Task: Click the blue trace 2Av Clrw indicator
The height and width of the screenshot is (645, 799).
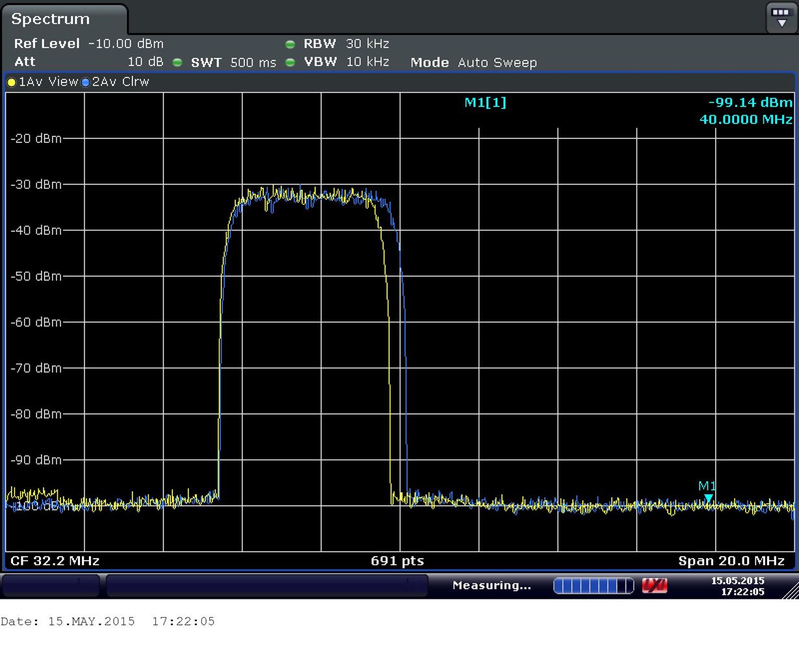Action: tap(115, 82)
